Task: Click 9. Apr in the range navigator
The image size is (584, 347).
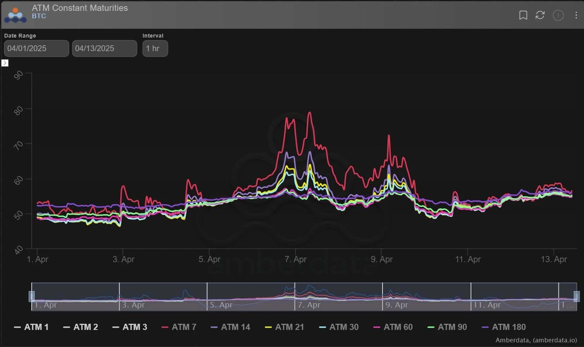Action: tap(397, 305)
